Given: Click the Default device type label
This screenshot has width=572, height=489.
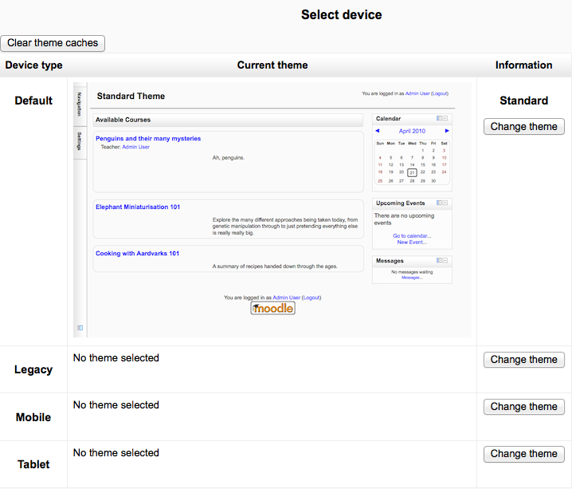Looking at the screenshot, I should point(33,101).
